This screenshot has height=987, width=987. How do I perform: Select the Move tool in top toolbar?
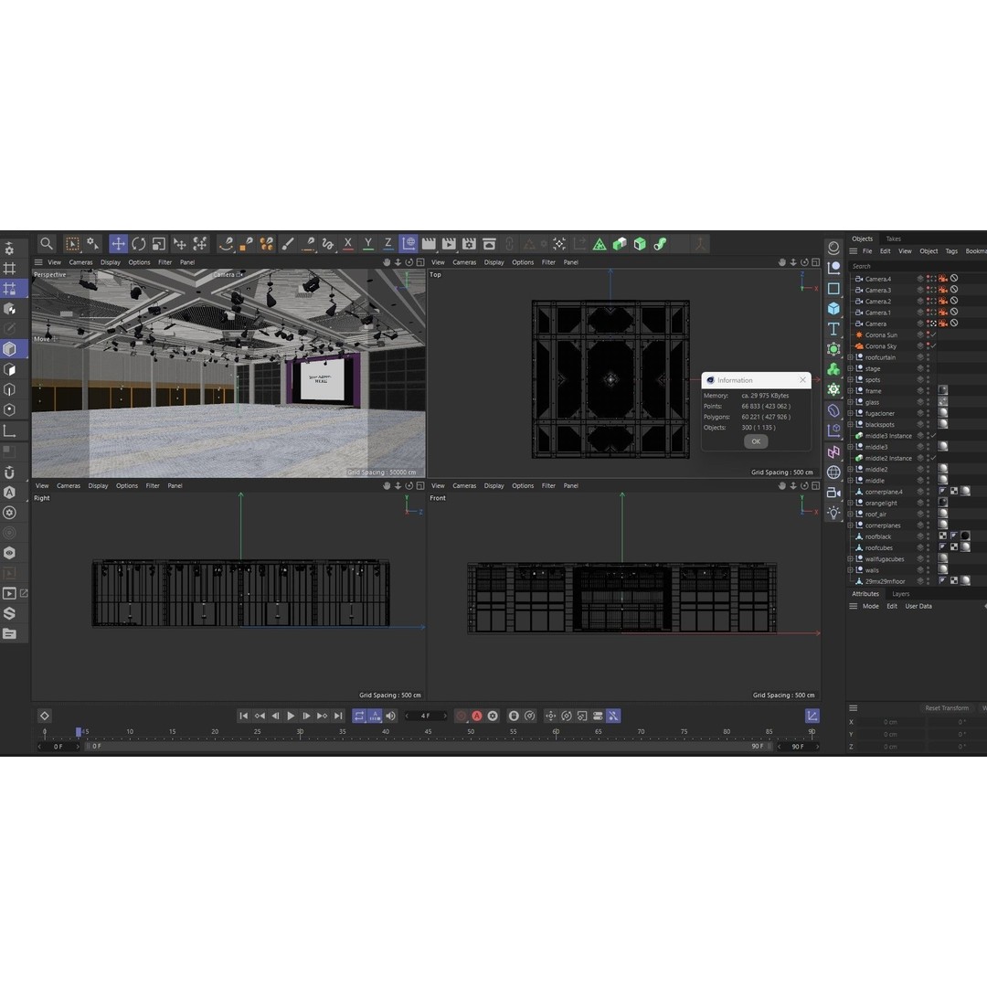point(118,244)
